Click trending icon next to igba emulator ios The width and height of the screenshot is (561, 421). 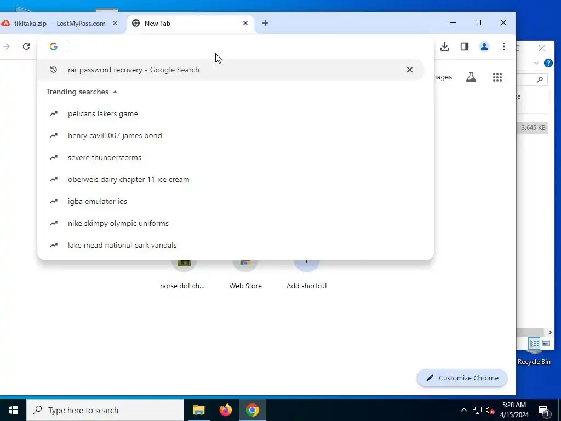point(54,201)
